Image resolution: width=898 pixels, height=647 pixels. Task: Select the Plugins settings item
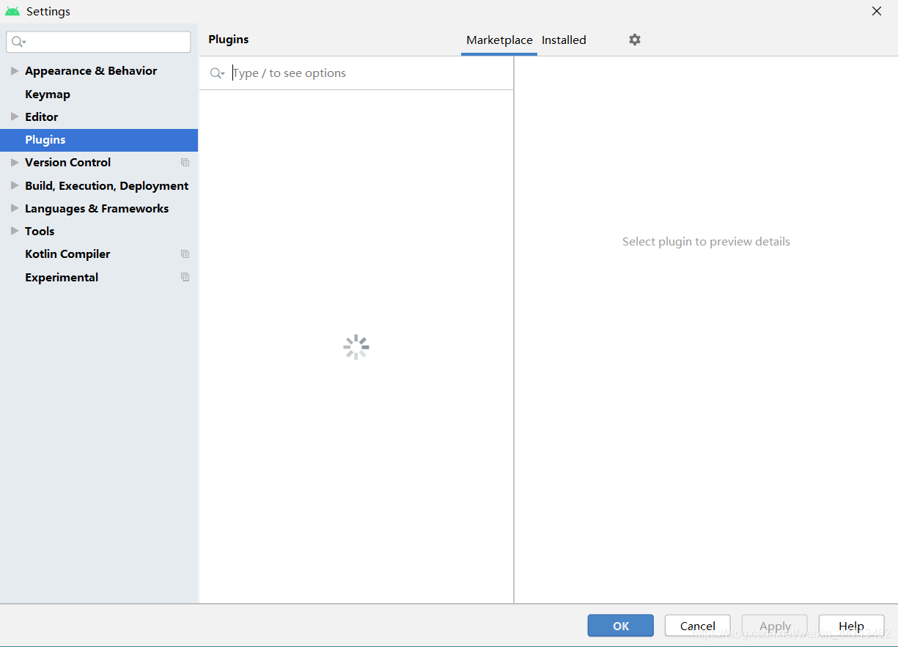point(99,140)
